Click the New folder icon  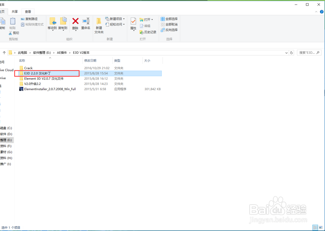tap(99, 21)
